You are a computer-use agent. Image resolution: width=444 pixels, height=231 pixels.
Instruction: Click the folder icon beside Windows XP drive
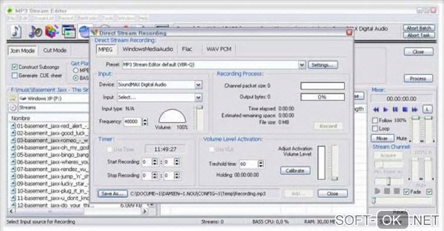coord(13,99)
